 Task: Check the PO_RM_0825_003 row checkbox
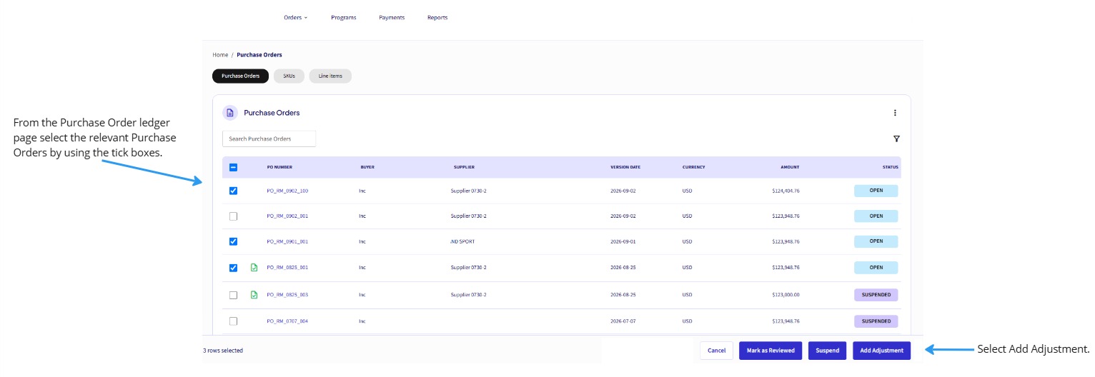[x=233, y=295]
